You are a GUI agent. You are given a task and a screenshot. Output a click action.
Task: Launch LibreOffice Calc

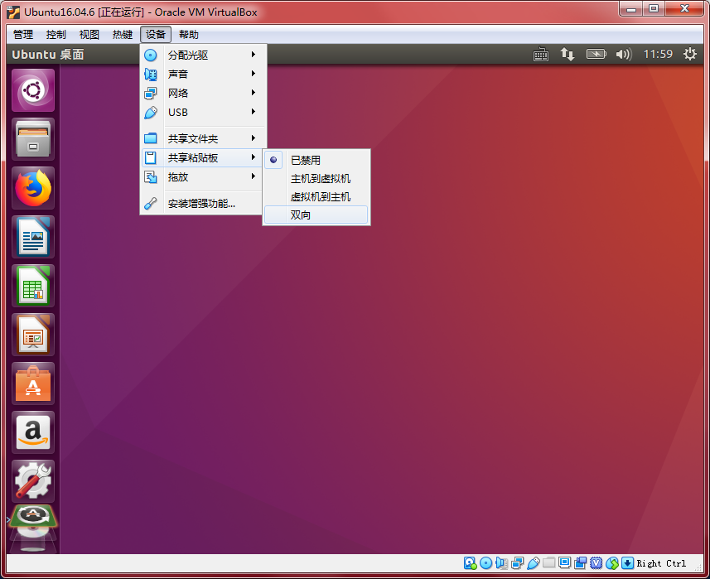[33, 286]
